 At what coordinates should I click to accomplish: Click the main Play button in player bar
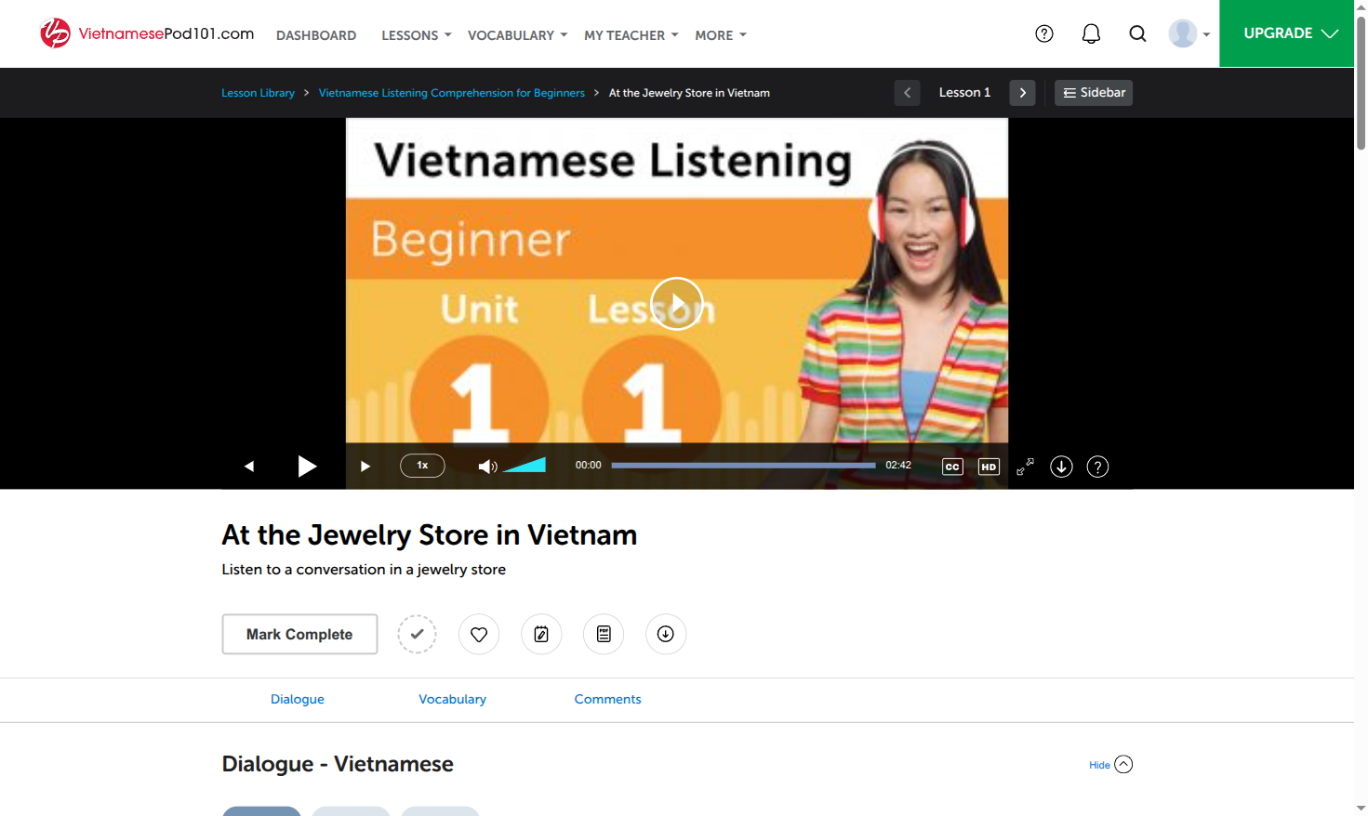[x=307, y=466]
